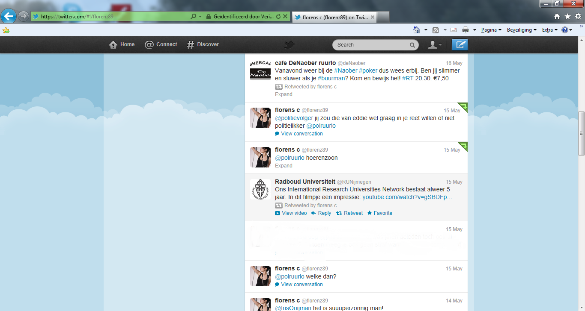Refresh the page with reload icon
Screen dimensions: 585x311
point(279,17)
